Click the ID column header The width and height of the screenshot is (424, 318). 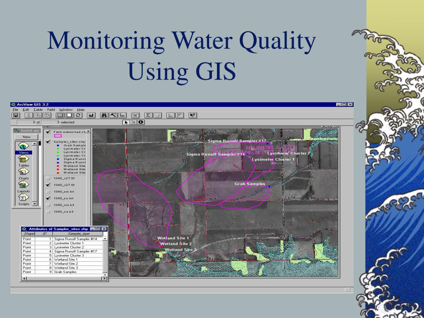pyautogui.click(x=44, y=234)
